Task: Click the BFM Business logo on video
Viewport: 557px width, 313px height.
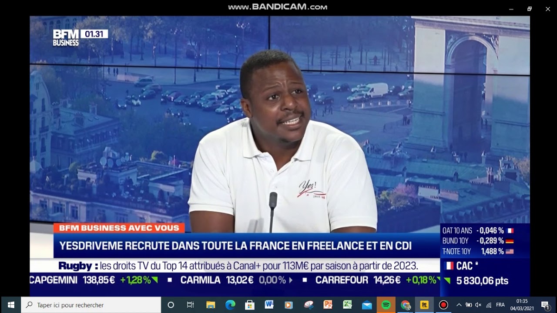Action: click(66, 37)
